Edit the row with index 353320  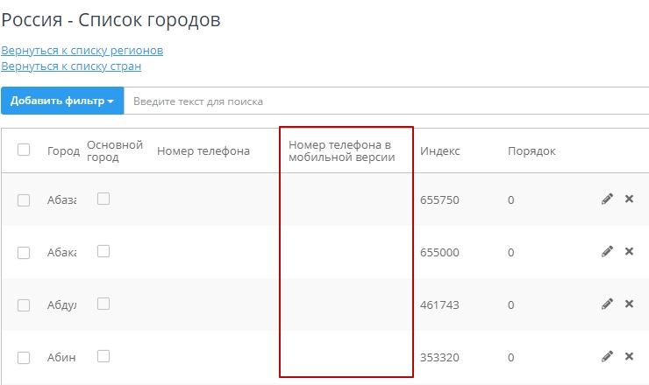click(x=607, y=356)
